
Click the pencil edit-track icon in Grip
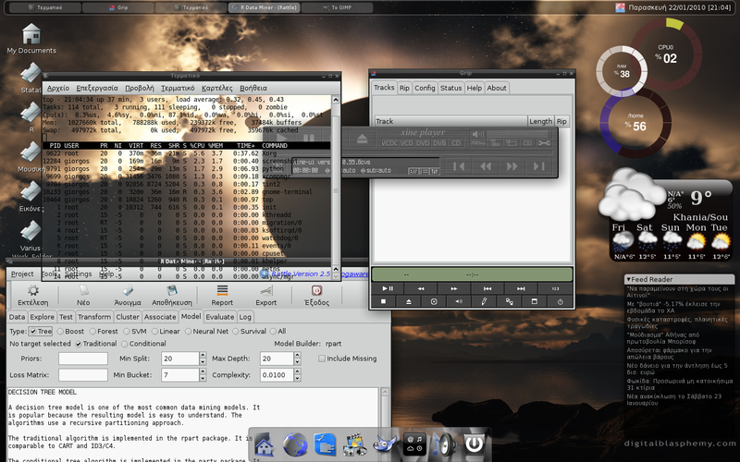tap(484, 302)
